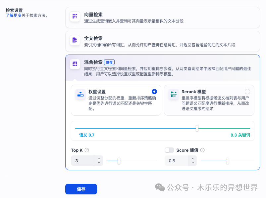Choose the 混合检索 retrieval option header
Image resolution: width=266 pixels, height=198 pixels.
pyautogui.click(x=163, y=68)
